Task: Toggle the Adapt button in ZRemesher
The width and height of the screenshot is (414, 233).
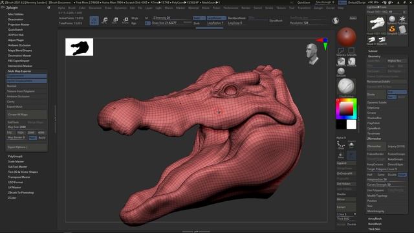Action: (x=402, y=175)
